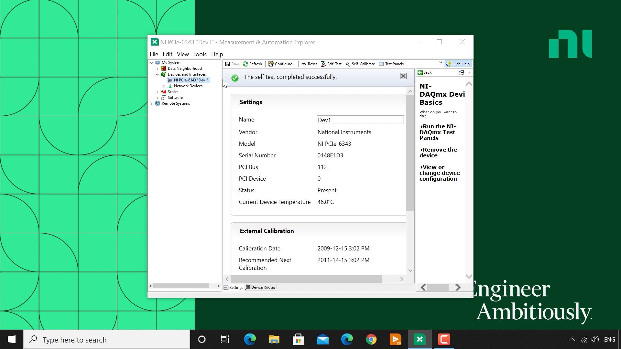Open Google Chrome from the taskbar
The image size is (621, 349).
coord(371,340)
